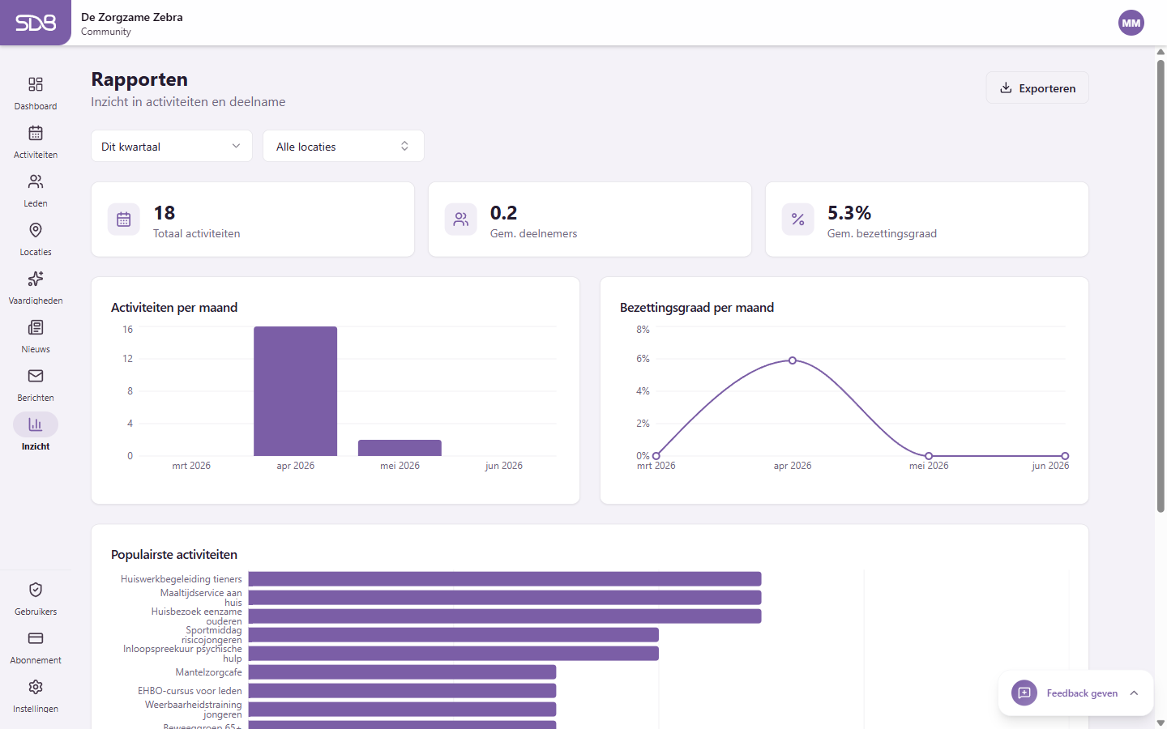Screen dimensions: 1167x729
Task: Open Gebruikers shield icon
Action: point(36,590)
